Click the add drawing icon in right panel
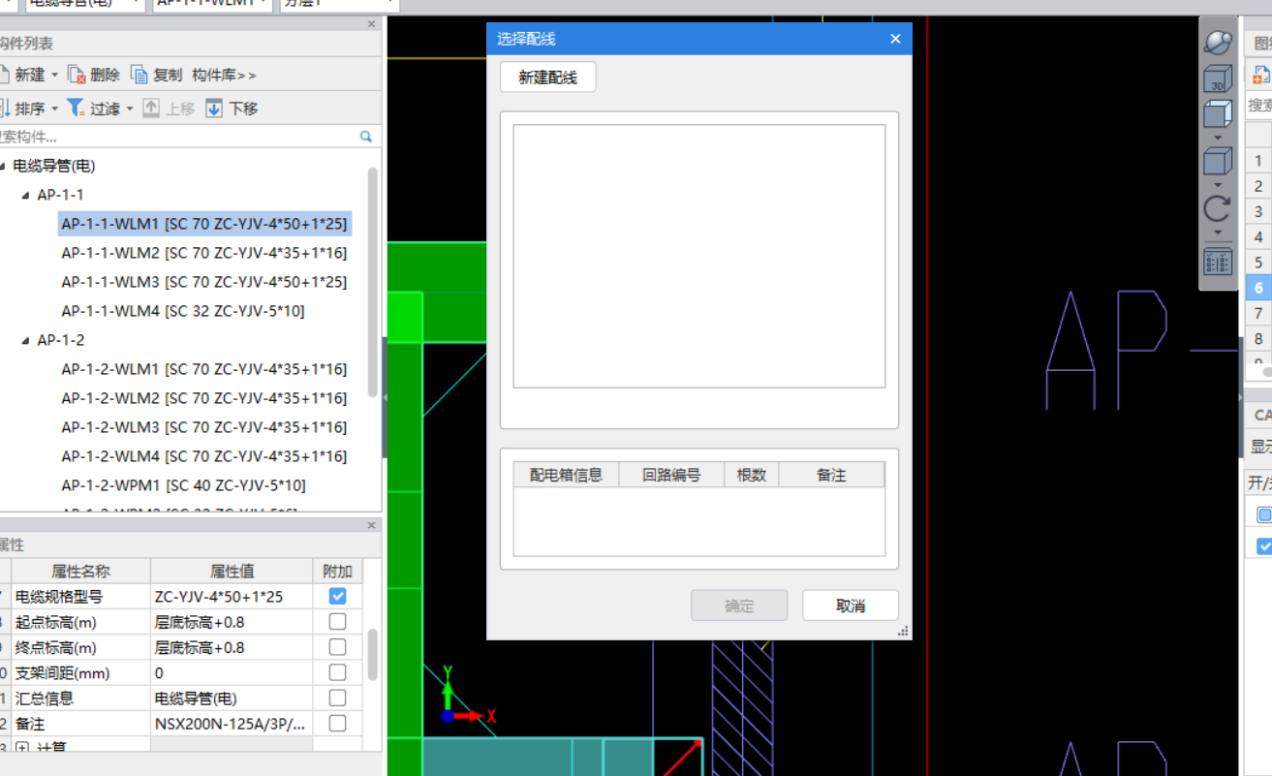 pos(1261,75)
